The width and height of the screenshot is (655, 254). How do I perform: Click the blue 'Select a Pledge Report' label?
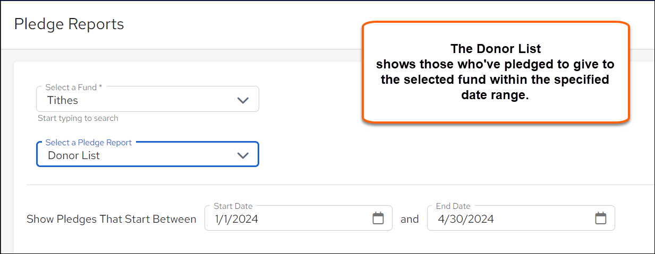tap(89, 142)
